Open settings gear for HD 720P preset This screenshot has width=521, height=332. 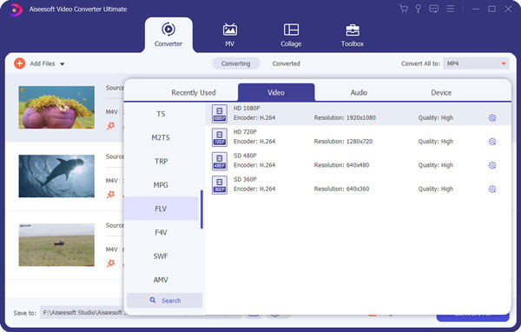[x=492, y=142]
